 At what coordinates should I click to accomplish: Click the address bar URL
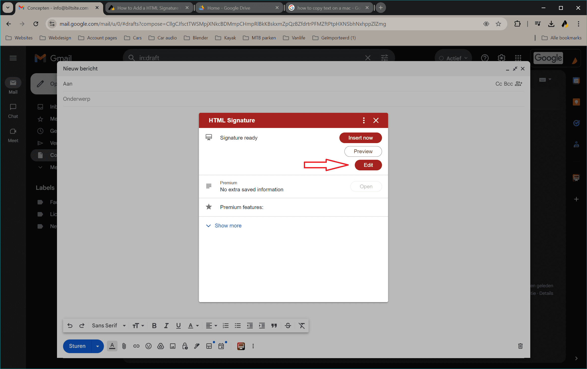pos(223,24)
